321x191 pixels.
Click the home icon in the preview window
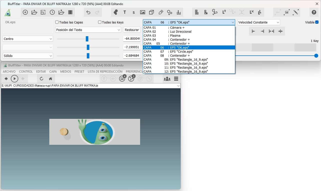[x=51, y=79]
